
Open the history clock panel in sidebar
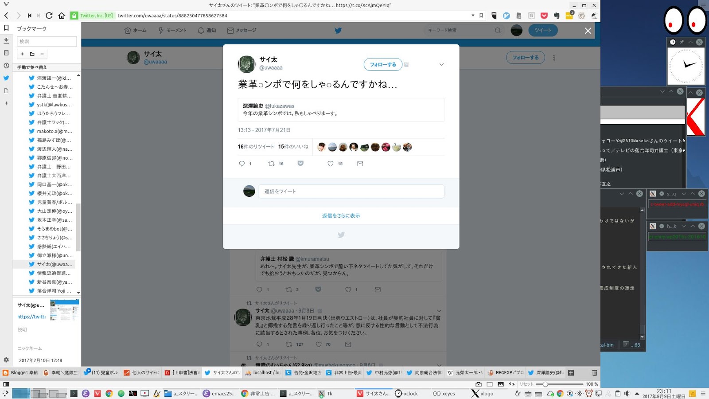click(x=6, y=66)
